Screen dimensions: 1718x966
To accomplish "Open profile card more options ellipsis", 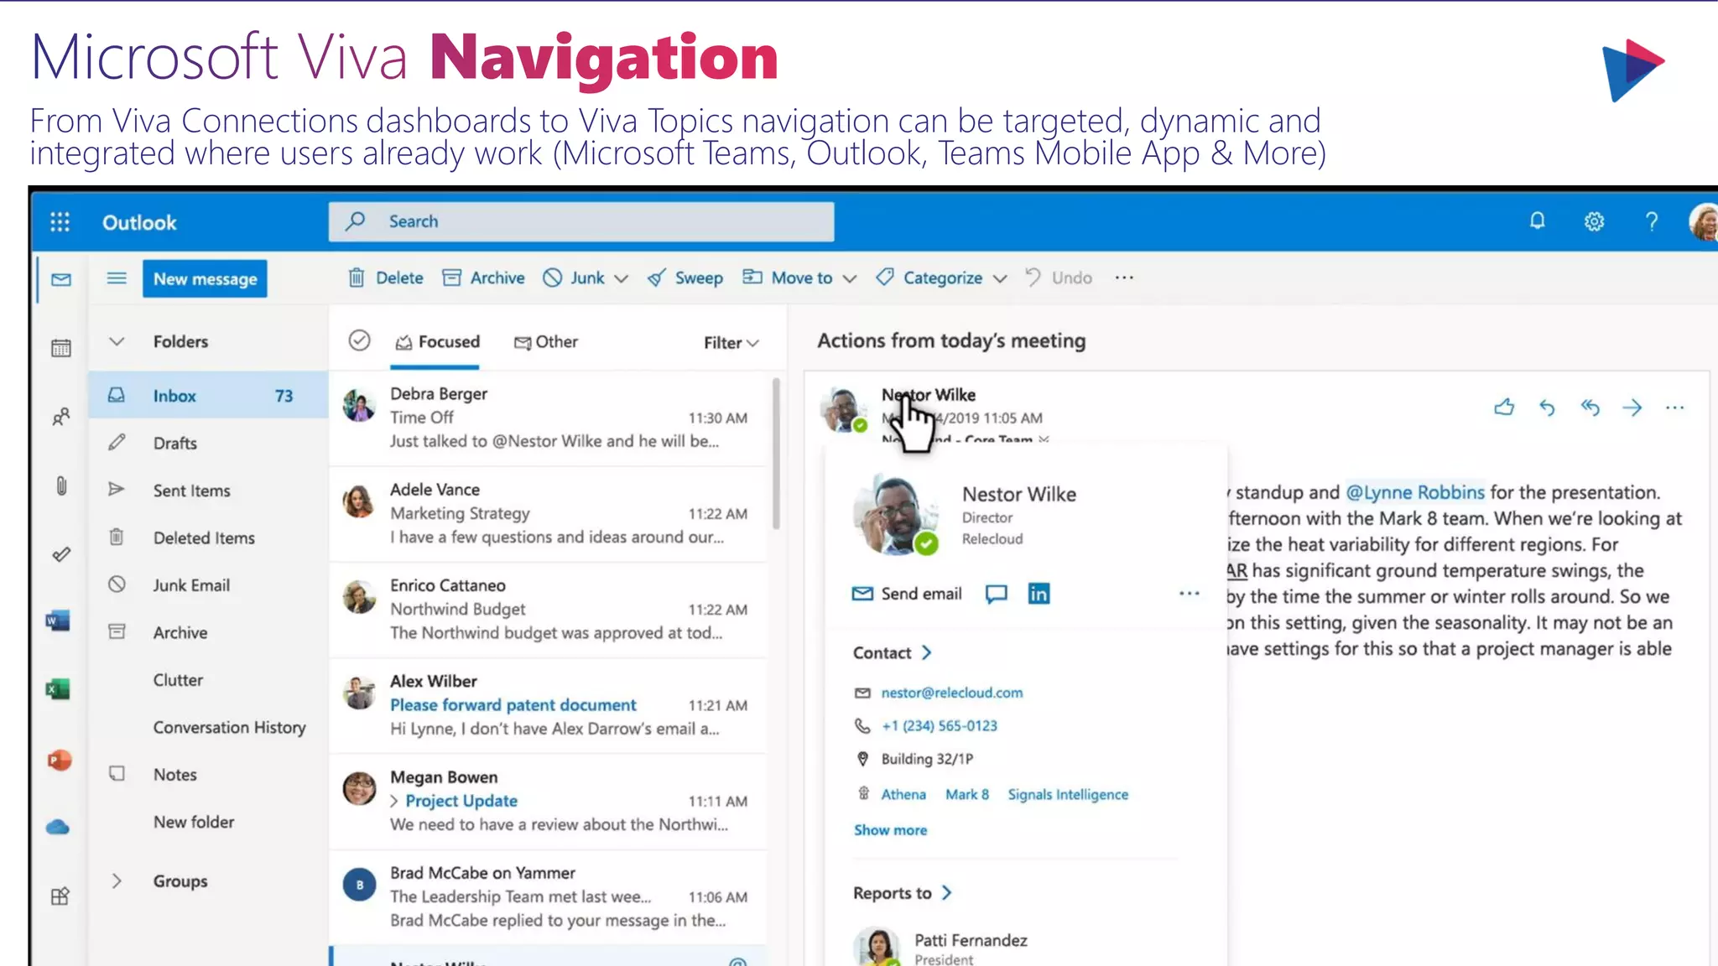I will 1190,593.
